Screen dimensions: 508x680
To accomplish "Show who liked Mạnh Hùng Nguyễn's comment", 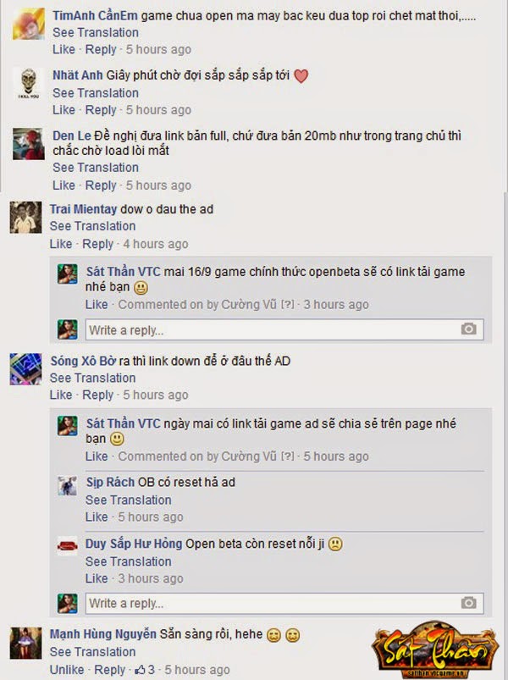I will coord(145,670).
